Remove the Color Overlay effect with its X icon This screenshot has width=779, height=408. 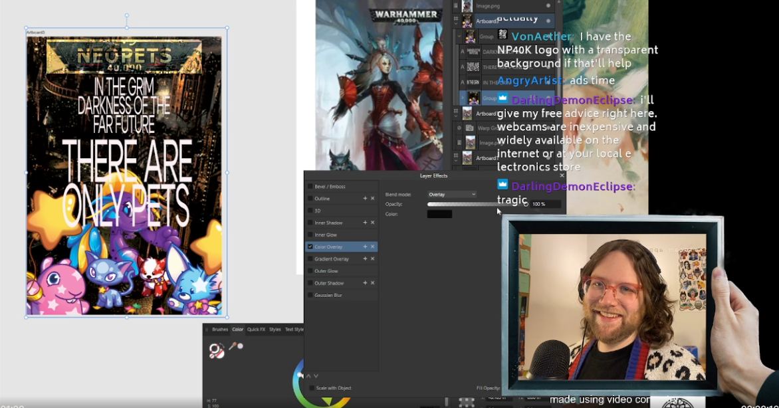372,247
